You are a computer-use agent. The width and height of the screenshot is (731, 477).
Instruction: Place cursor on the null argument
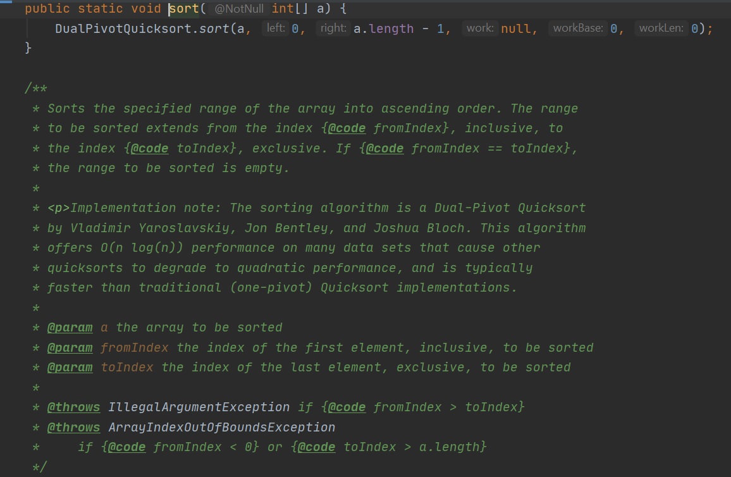pos(517,28)
